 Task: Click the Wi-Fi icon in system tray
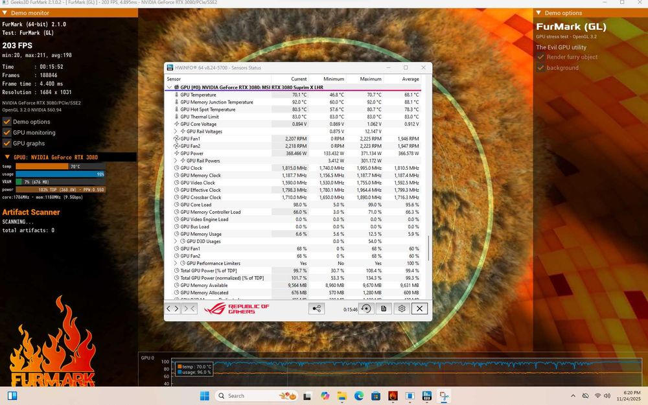coord(597,396)
